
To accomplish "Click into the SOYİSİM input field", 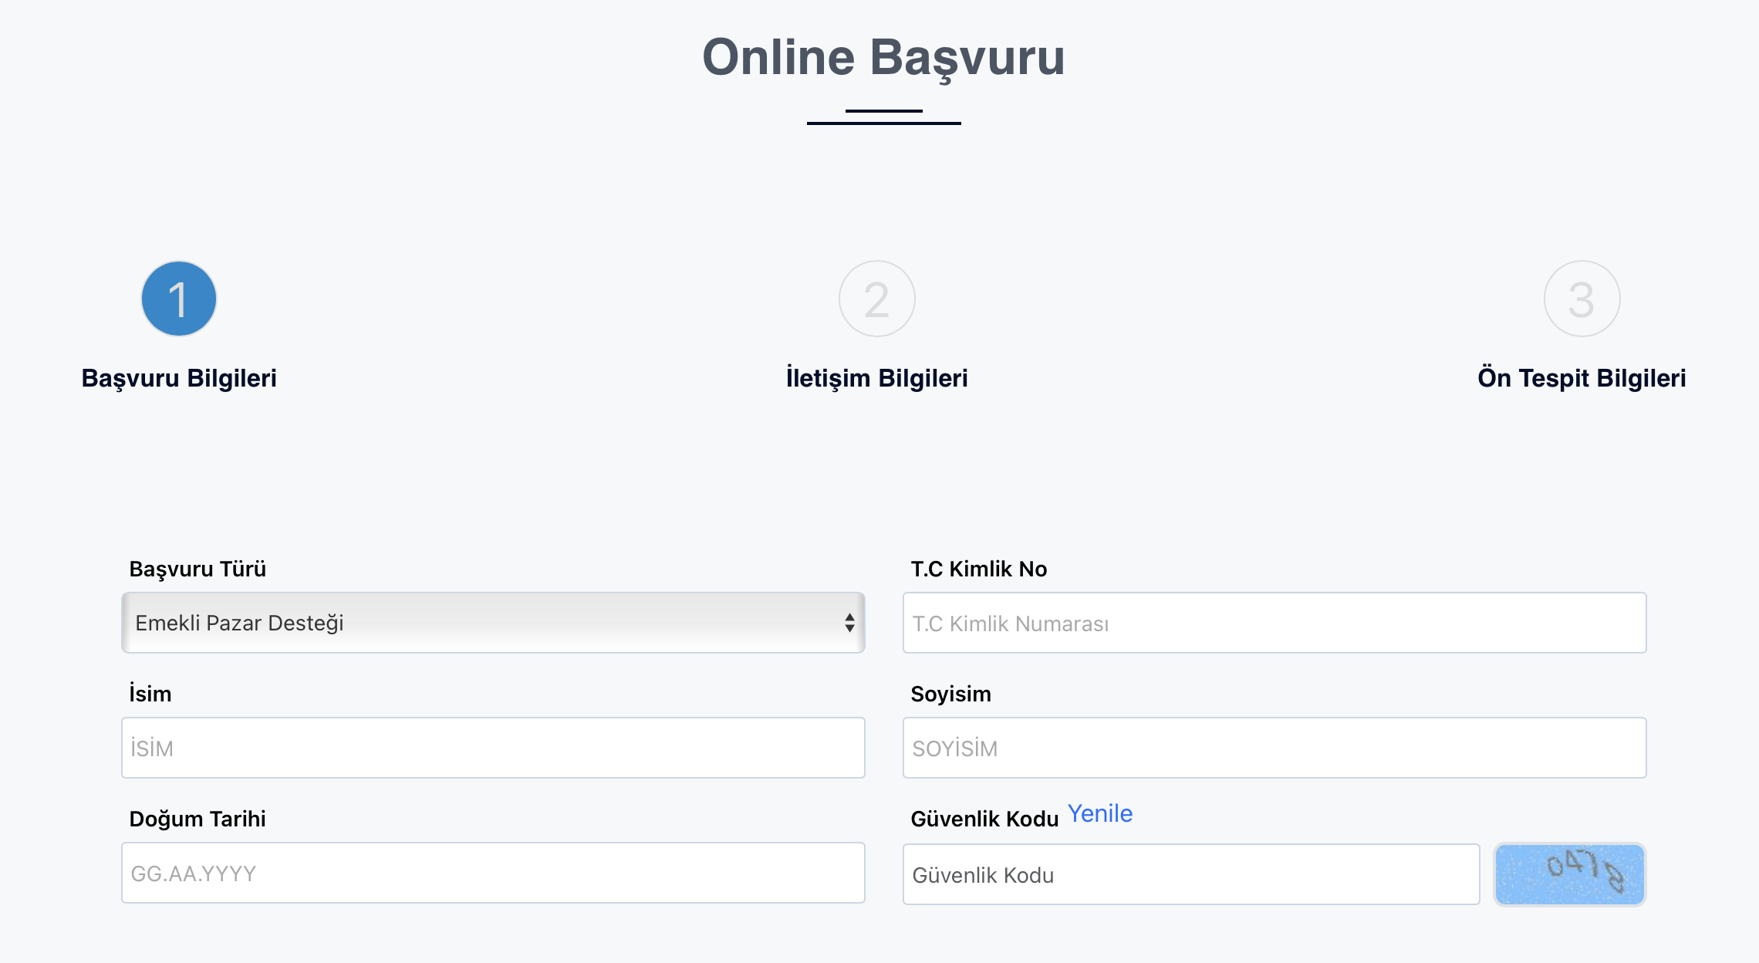I will tap(1274, 748).
